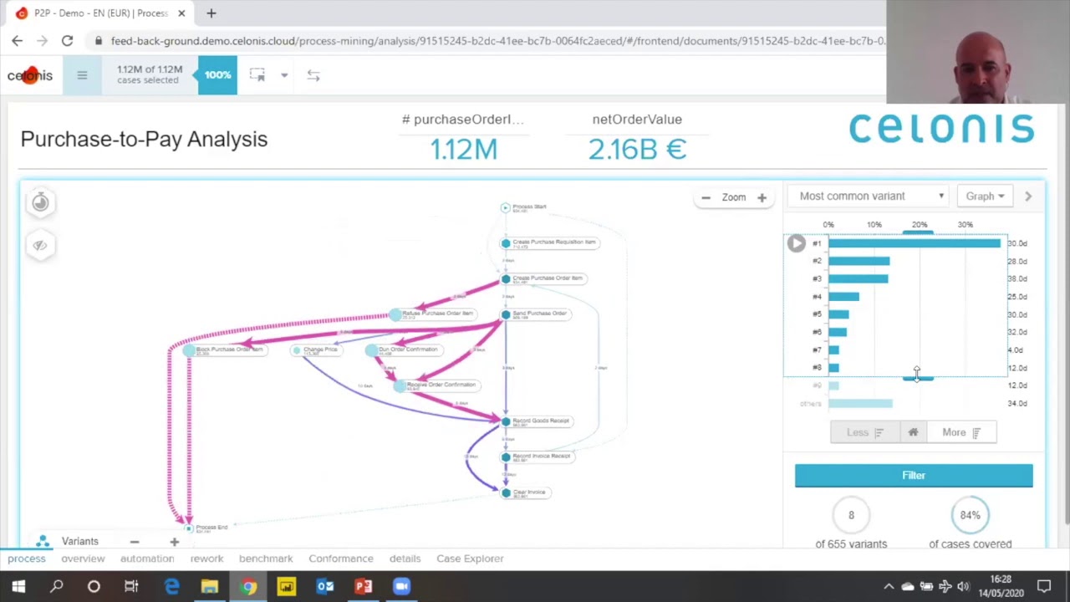Select the 'others' bar in variant chart
Screen dimensions: 1070x602
860,403
